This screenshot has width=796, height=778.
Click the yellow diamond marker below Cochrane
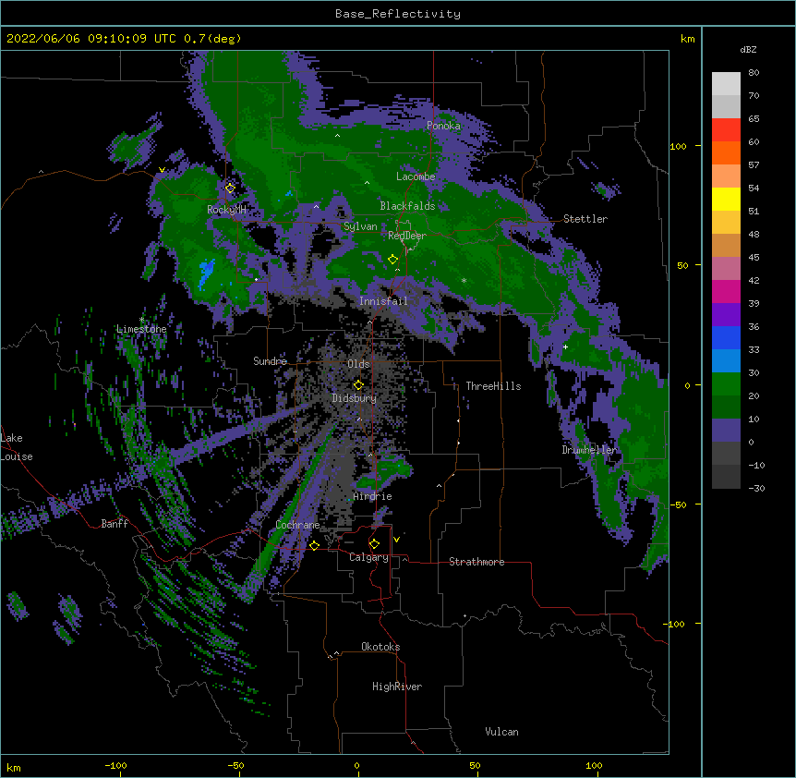(314, 545)
